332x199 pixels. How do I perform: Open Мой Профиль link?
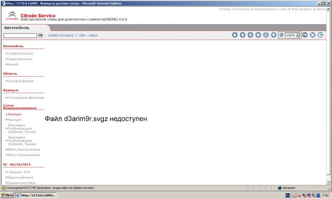(302, 9)
